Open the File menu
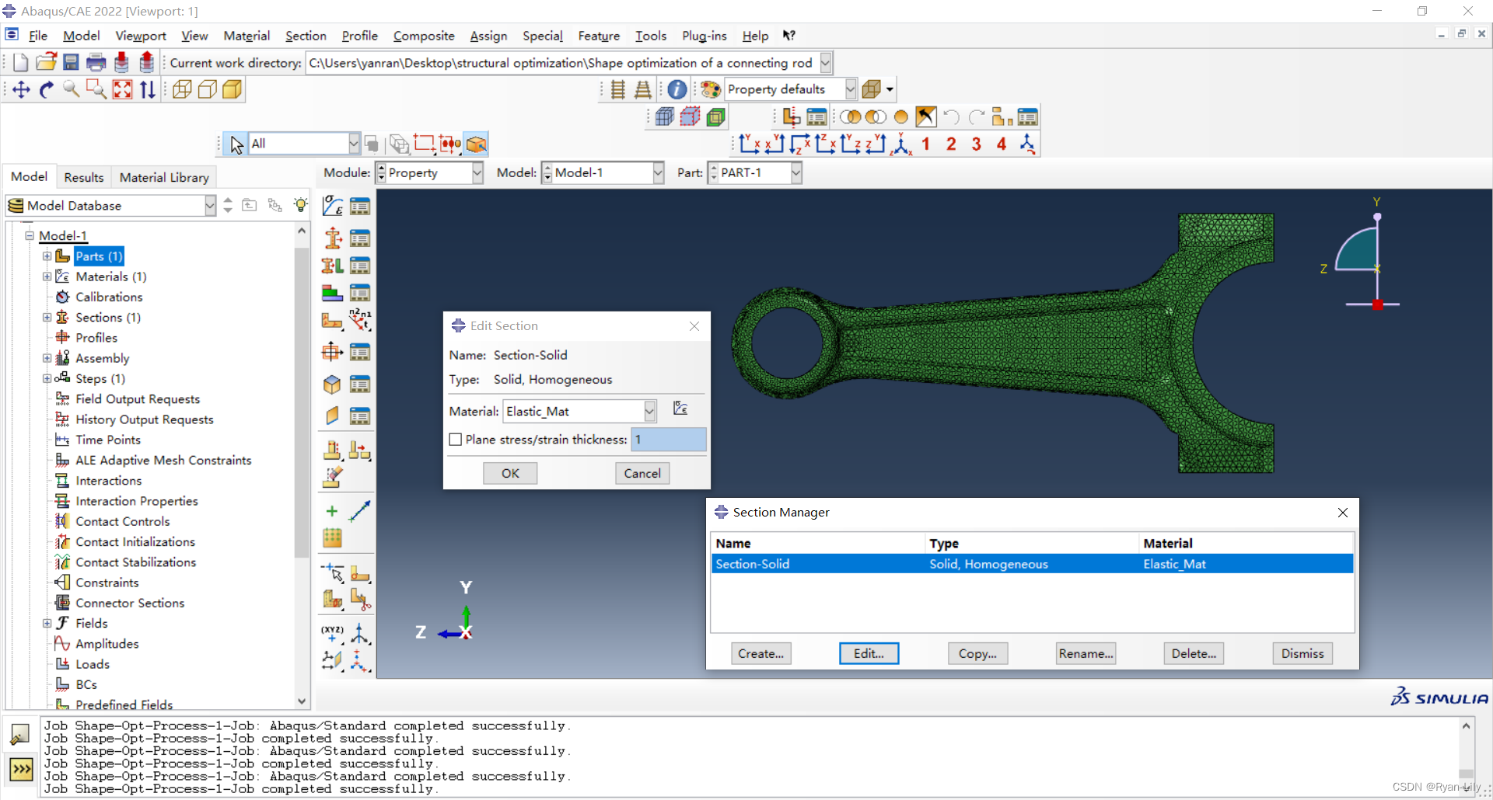 coord(38,36)
